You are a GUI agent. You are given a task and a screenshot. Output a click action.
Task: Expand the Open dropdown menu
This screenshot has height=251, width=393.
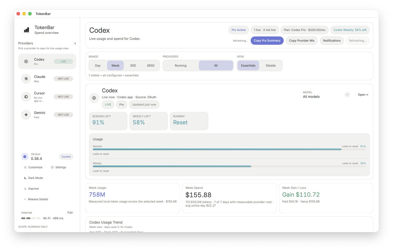point(363,95)
